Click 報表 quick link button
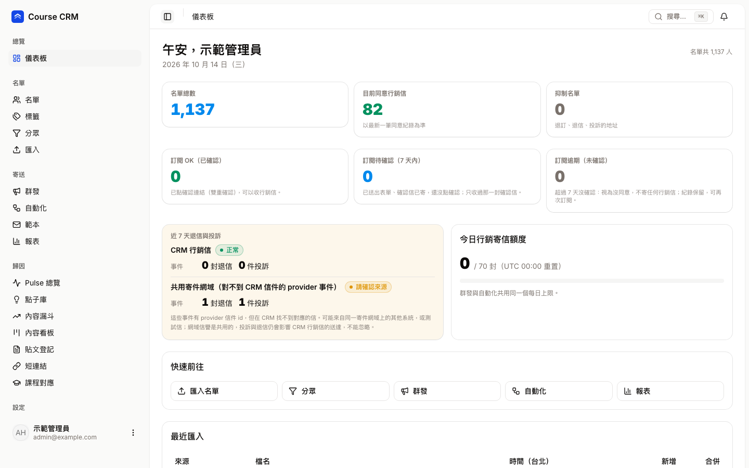The image size is (749, 468). click(x=670, y=391)
